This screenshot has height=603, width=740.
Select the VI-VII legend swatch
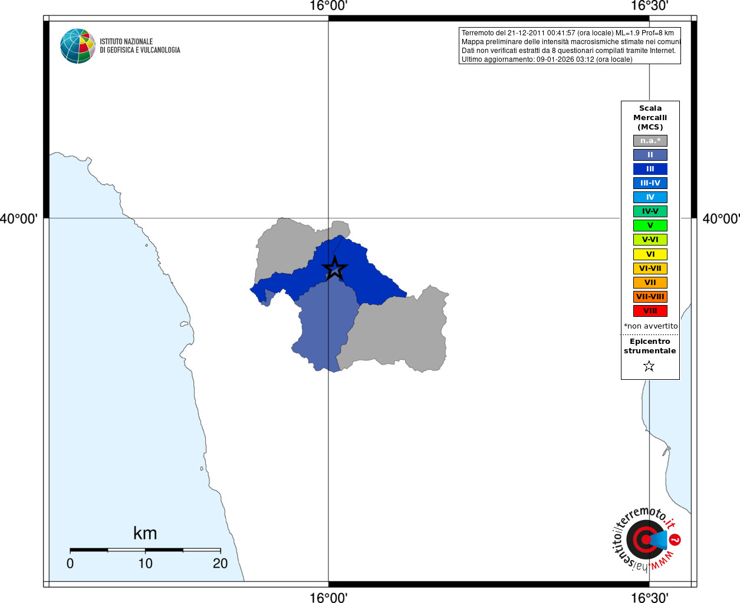tap(650, 269)
